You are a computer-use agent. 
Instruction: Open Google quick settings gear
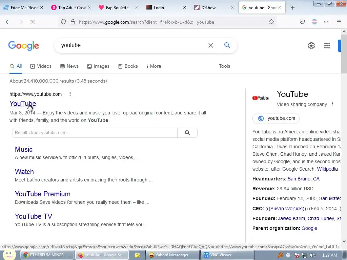pos(311,46)
